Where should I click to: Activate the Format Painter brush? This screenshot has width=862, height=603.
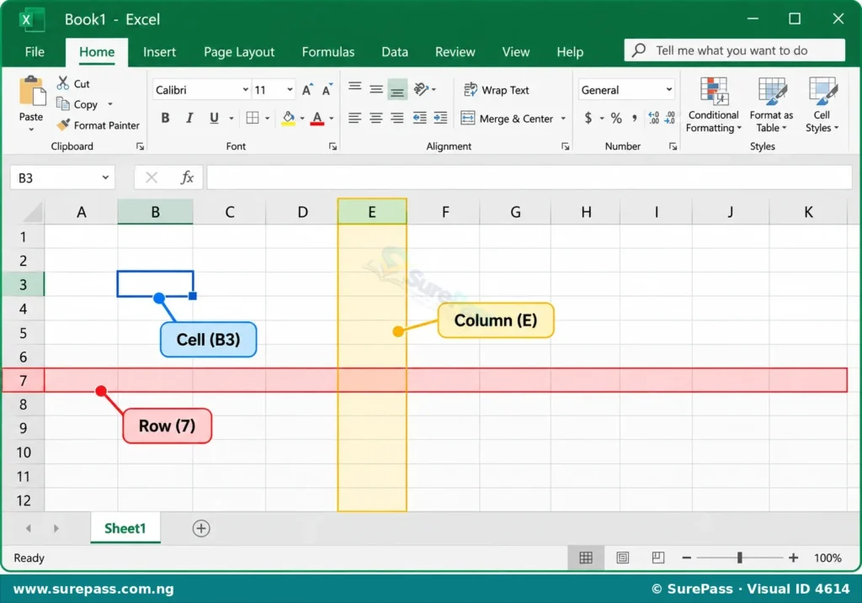point(64,124)
